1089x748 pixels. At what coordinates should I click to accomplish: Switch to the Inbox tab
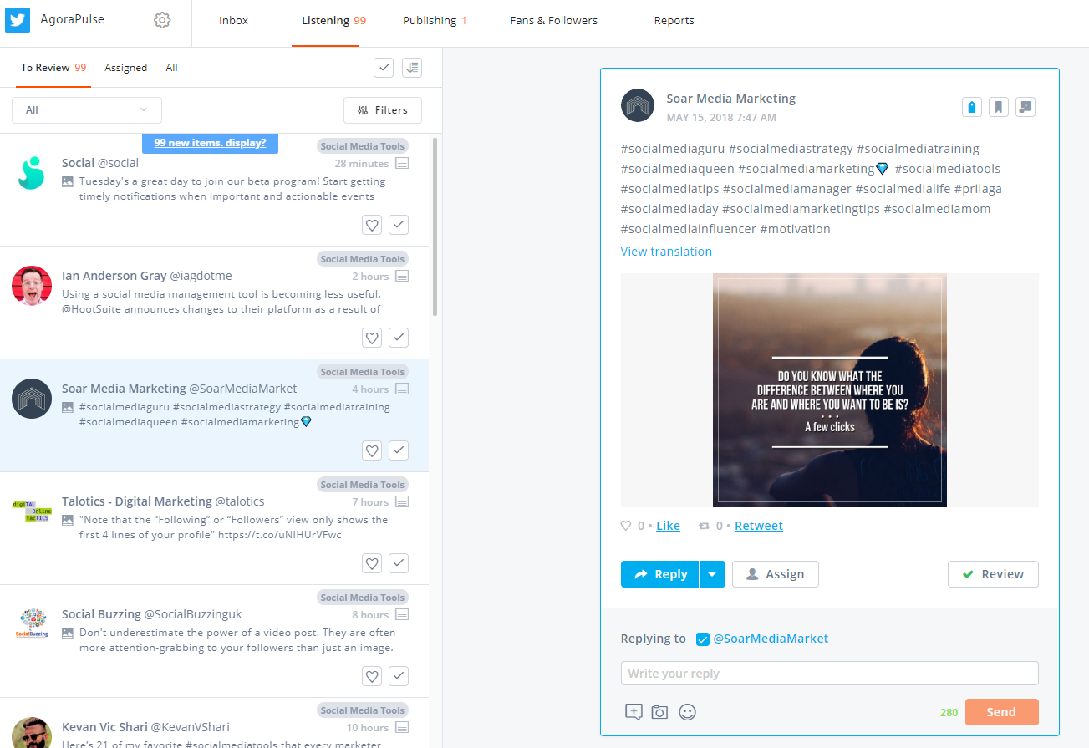pos(233,21)
